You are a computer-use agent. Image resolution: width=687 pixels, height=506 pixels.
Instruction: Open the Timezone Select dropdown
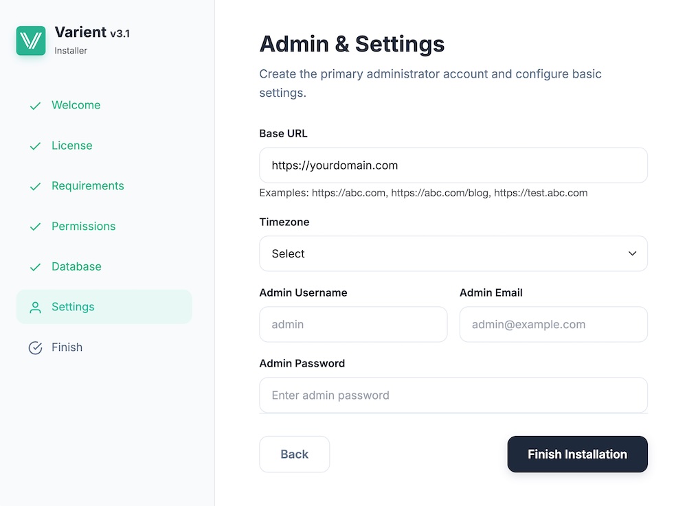point(453,253)
